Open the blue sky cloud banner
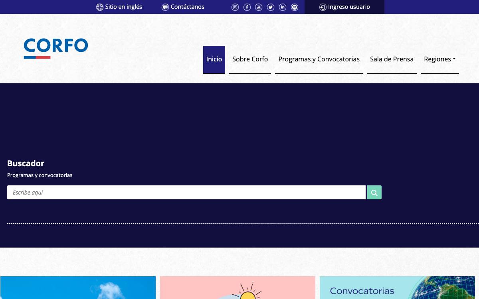Image resolution: width=479 pixels, height=299 pixels. pyautogui.click(x=78, y=287)
